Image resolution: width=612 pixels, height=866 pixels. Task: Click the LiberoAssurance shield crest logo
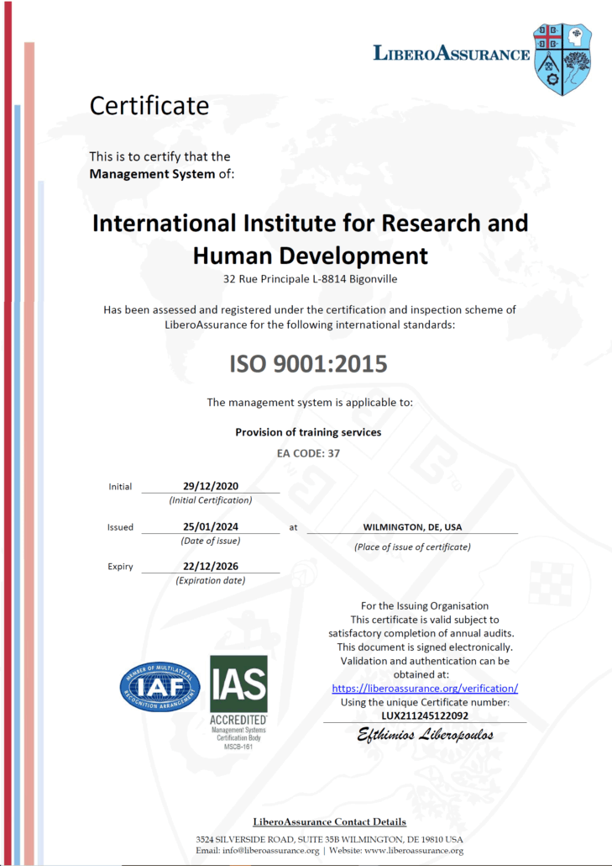(x=562, y=59)
